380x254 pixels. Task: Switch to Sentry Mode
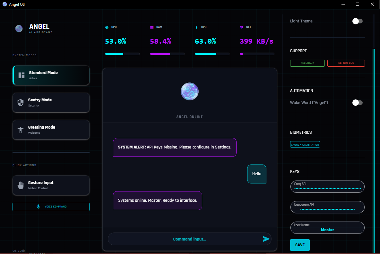(x=51, y=103)
